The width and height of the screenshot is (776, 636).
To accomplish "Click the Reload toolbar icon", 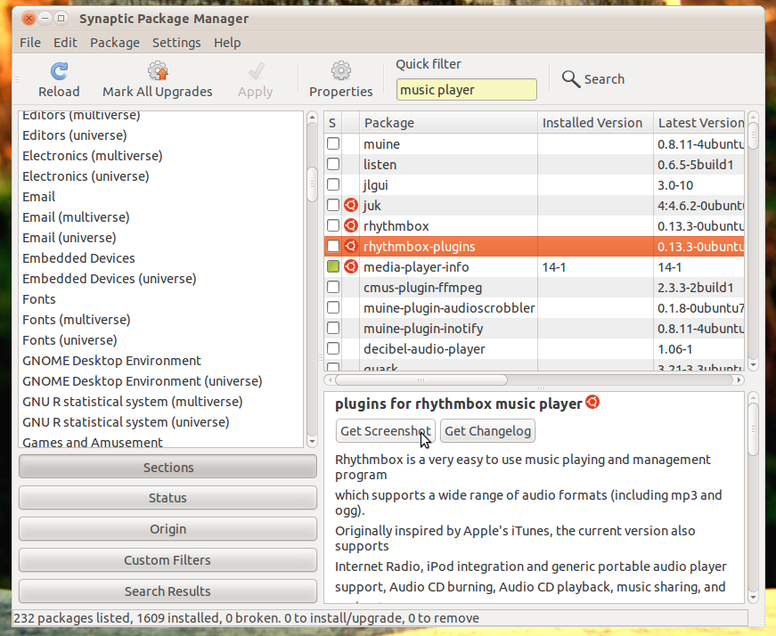I will point(59,71).
